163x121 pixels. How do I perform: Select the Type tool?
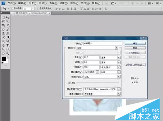(x=8, y=45)
